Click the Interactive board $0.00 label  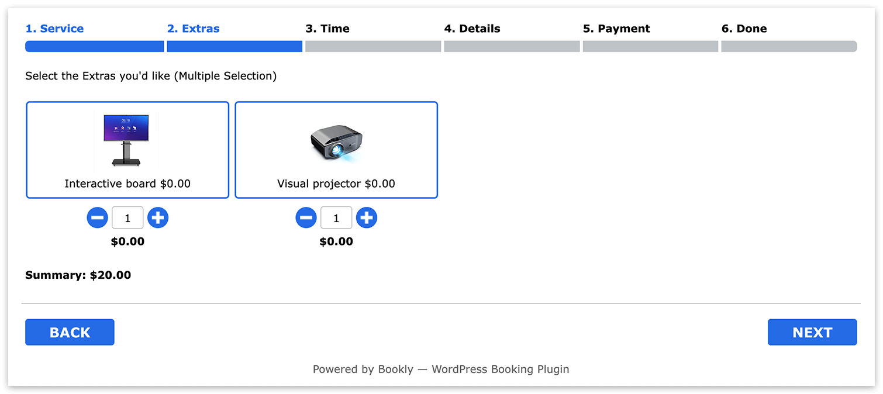(x=127, y=184)
